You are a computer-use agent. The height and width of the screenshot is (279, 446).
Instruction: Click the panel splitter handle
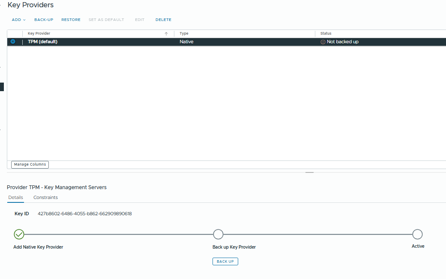(309, 172)
